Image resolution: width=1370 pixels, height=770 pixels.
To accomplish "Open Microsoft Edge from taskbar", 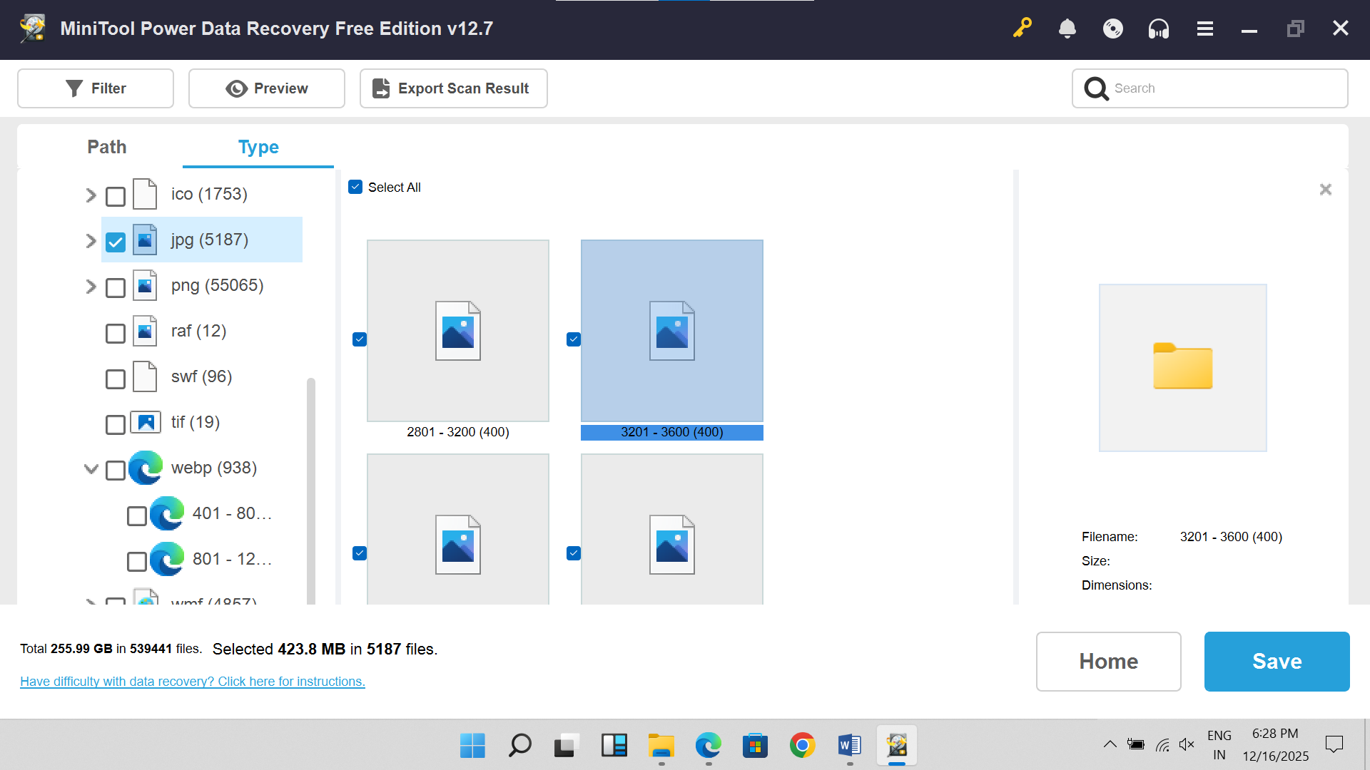I will coord(709,746).
